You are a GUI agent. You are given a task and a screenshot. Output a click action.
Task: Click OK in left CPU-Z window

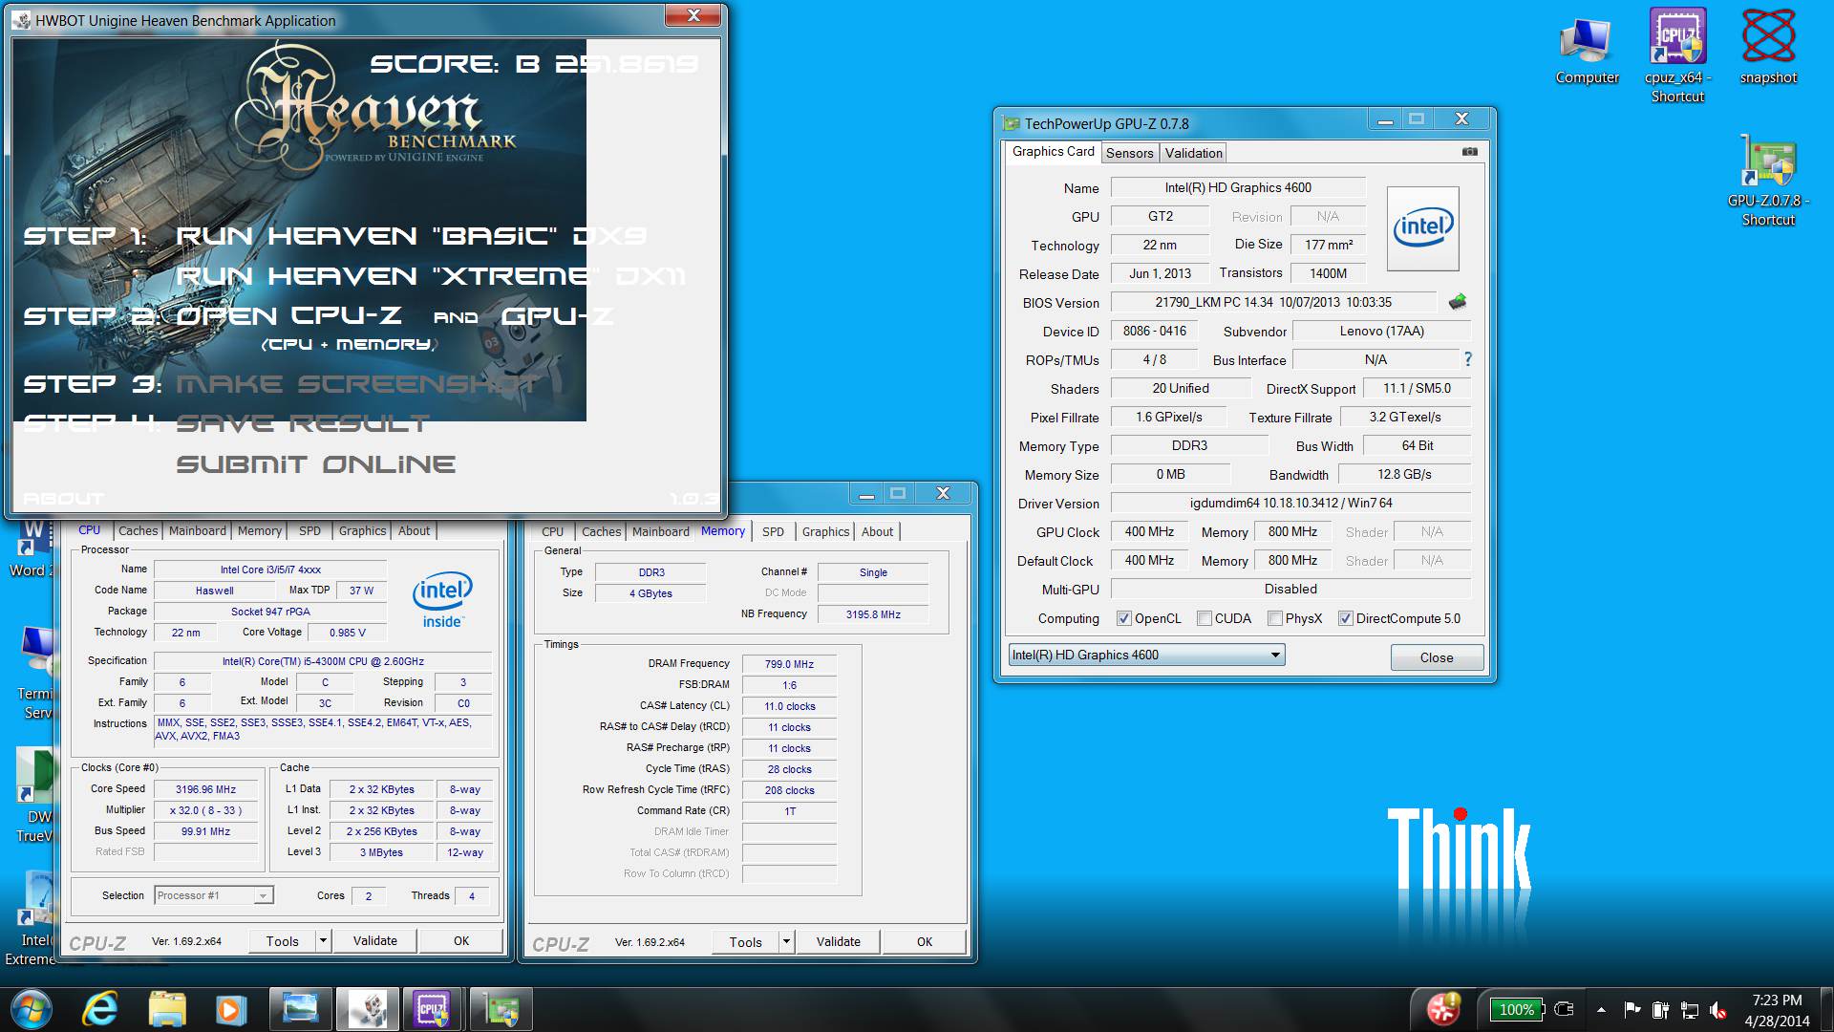click(460, 940)
